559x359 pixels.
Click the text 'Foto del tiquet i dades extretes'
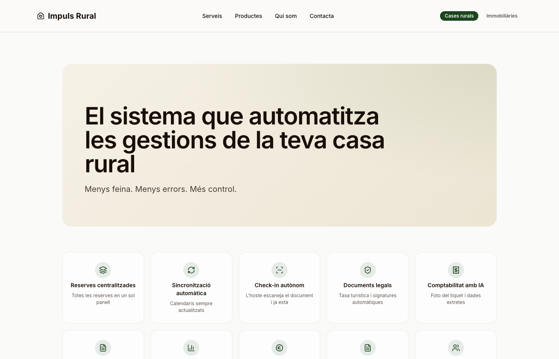[x=456, y=299]
